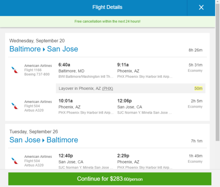The image size is (220, 187).
Task: Select the San Jose to Baltimore heading
Action: point(44,140)
